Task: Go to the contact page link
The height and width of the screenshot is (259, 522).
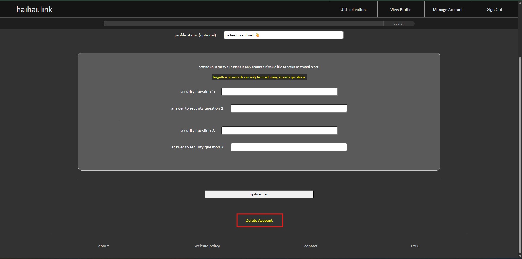Action: pyautogui.click(x=311, y=246)
